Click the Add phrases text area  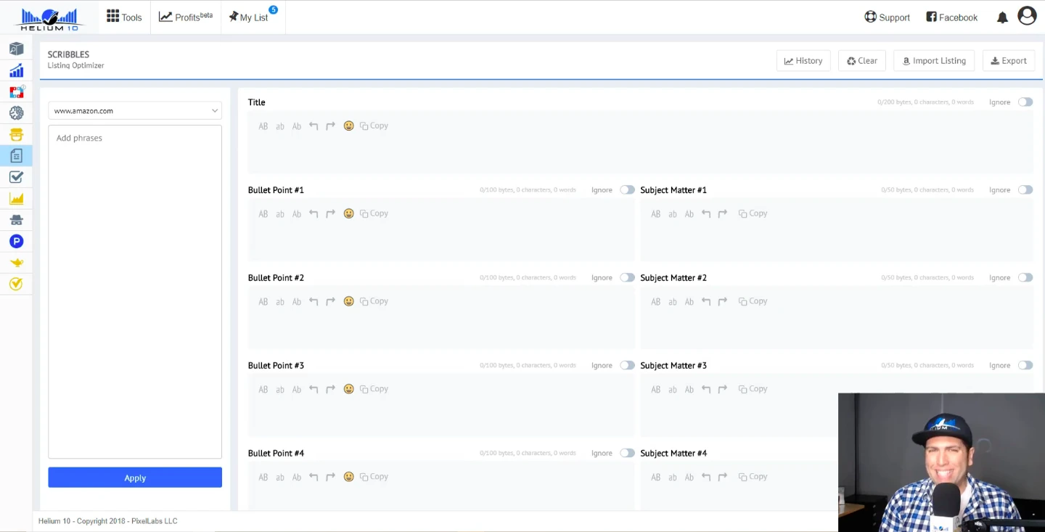(135, 290)
